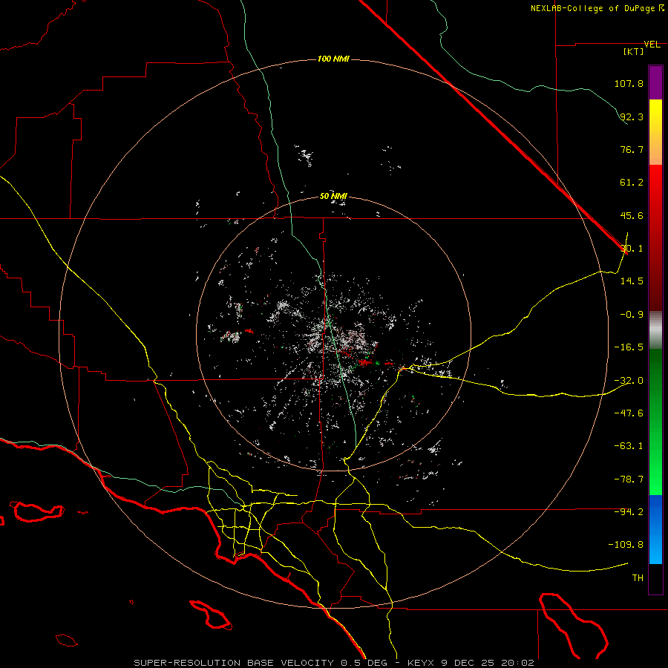
Task: Click the -63.1 legend value
Action: coord(629,446)
